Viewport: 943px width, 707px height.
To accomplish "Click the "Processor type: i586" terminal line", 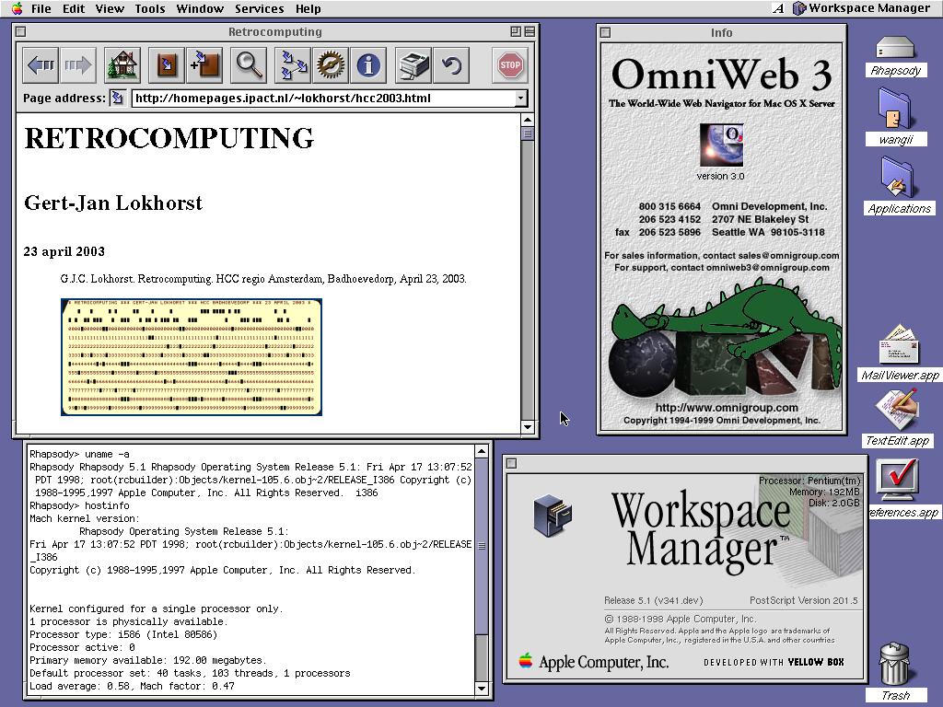I will click(123, 634).
